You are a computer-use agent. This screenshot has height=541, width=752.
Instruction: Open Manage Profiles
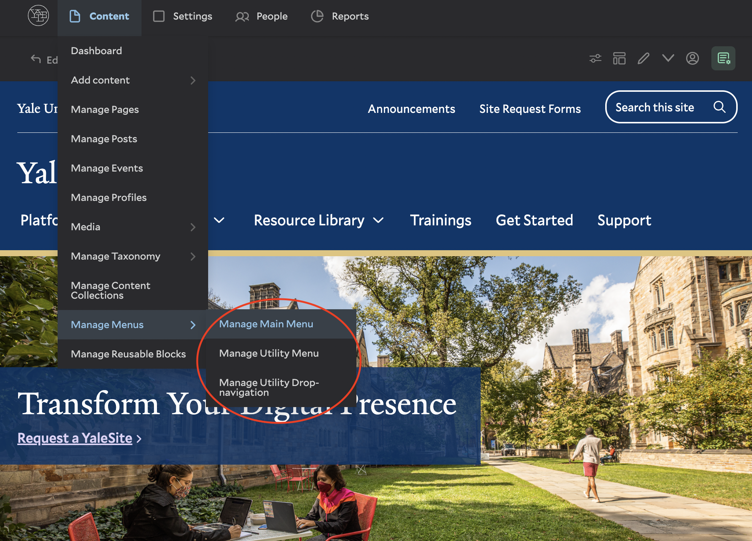[133, 198]
